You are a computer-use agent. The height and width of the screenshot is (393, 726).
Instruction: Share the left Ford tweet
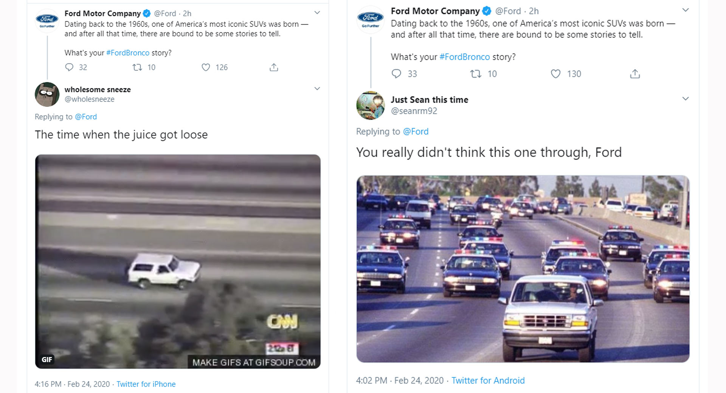274,67
